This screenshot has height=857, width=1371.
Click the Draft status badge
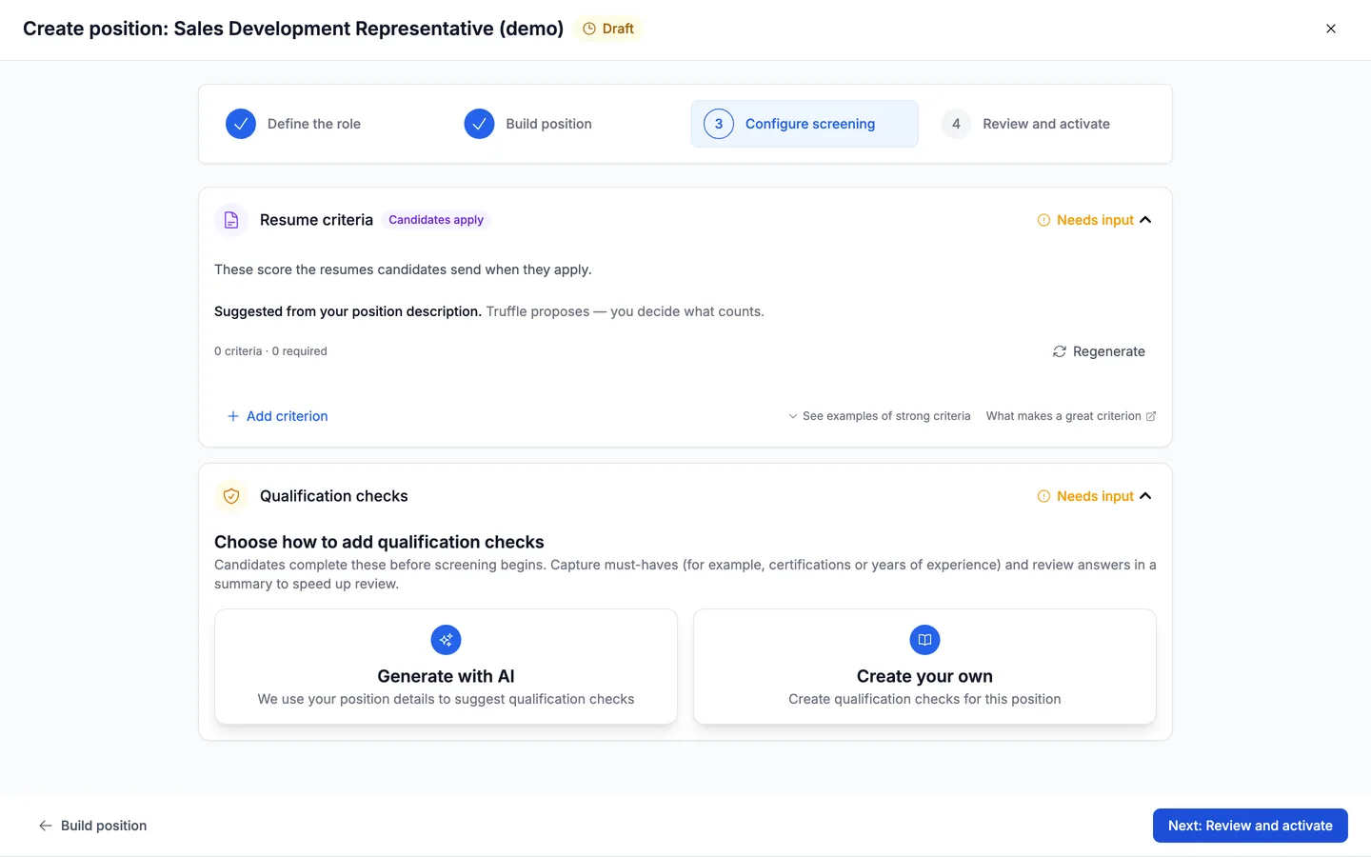coord(608,29)
